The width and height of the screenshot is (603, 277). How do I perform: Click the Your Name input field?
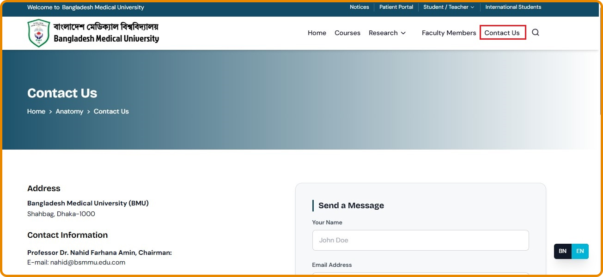point(420,240)
